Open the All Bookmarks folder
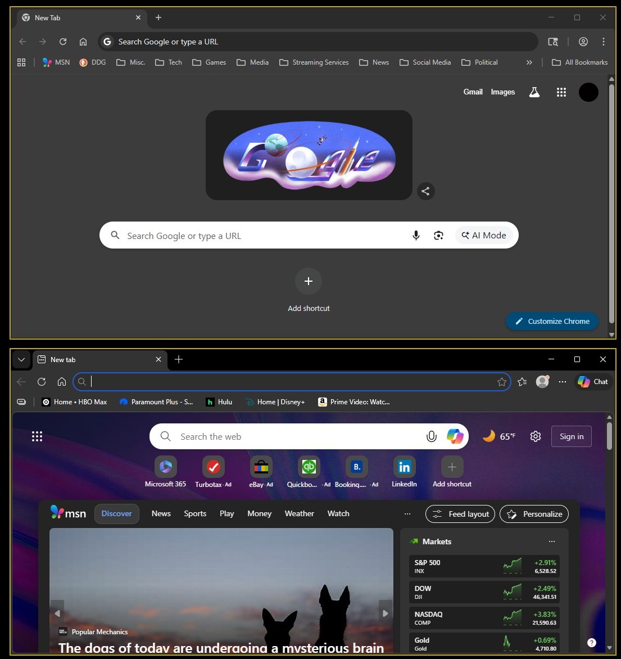Screen dimensions: 621x659 pyautogui.click(x=580, y=62)
